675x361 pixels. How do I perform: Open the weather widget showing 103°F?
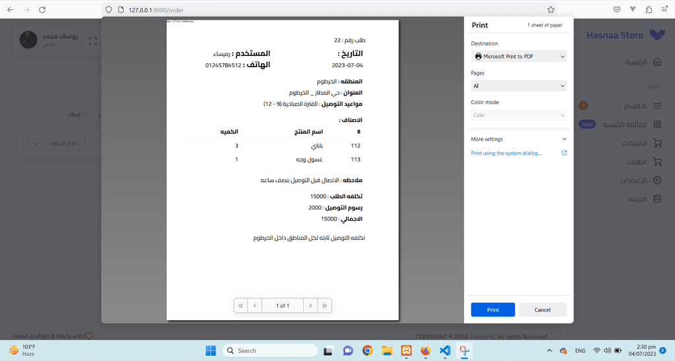22,350
